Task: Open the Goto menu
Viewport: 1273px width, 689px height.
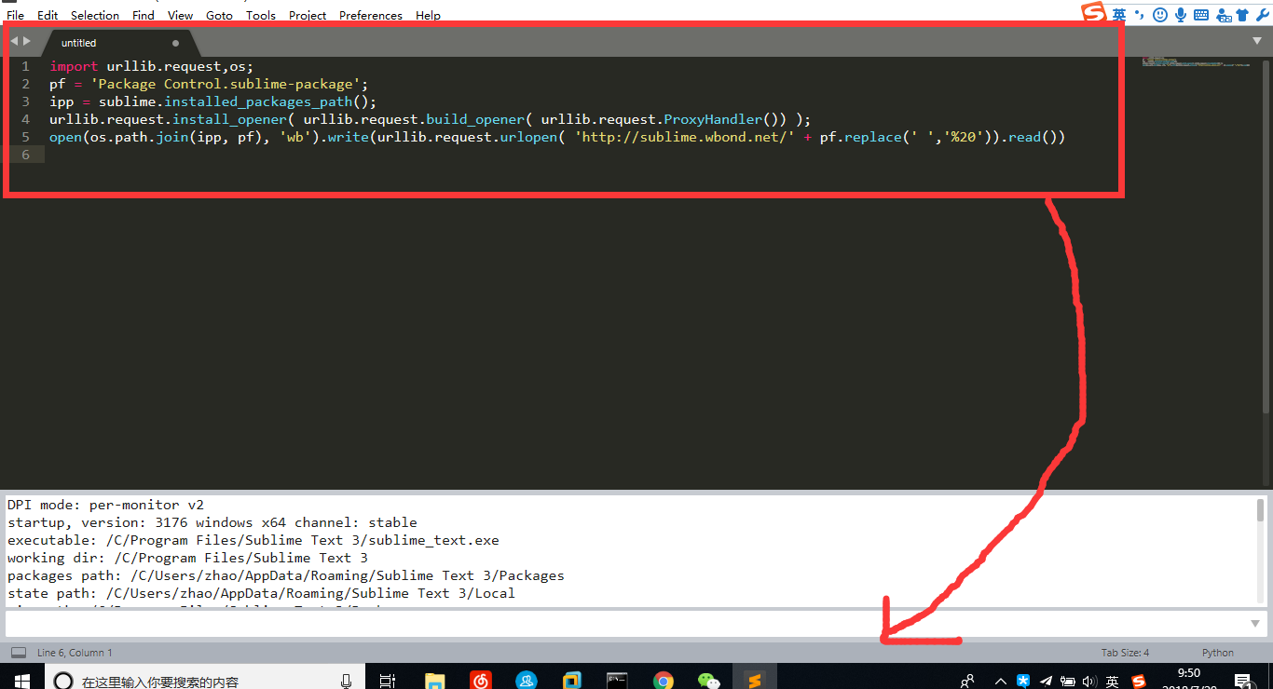Action: click(219, 15)
